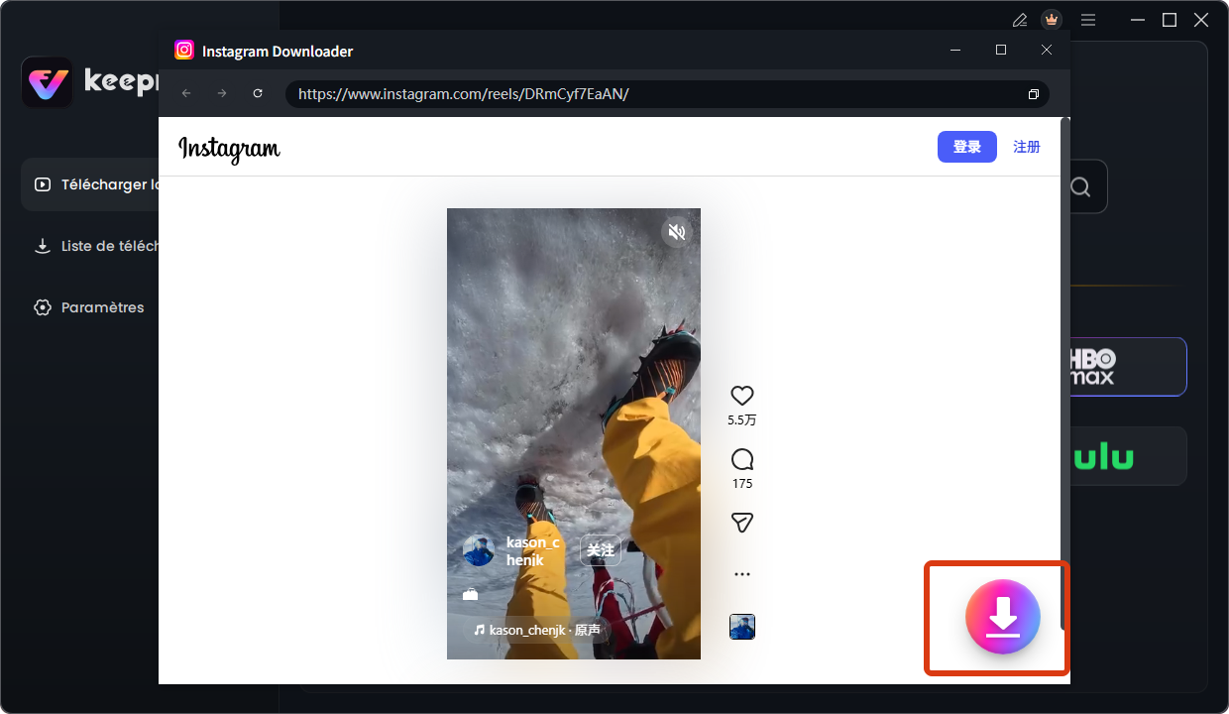Open the Liste de téléchargement tab
Screen dimensions: 1229x714
94,246
